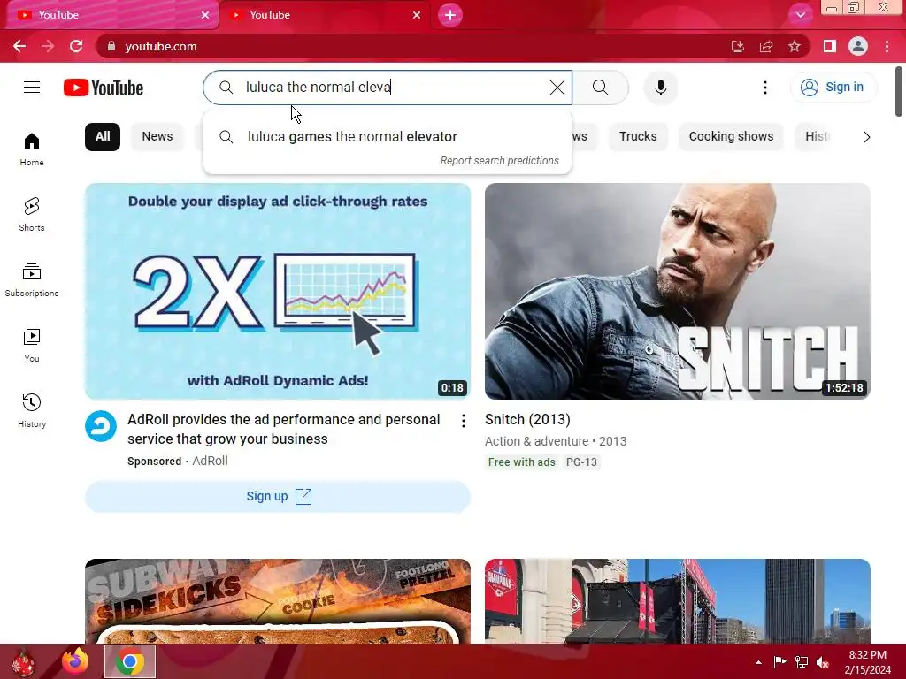Click the Sign up ad button
Screen dimensions: 906x679
(277, 497)
